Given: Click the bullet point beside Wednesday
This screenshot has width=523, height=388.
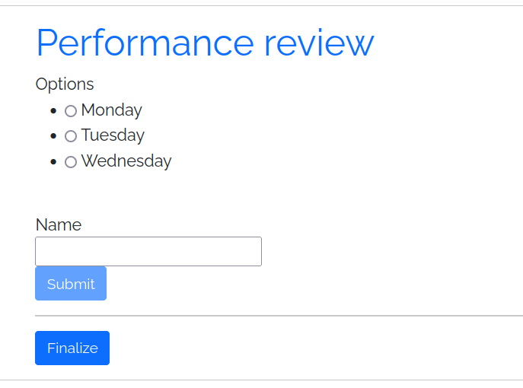Looking at the screenshot, I should [53, 162].
